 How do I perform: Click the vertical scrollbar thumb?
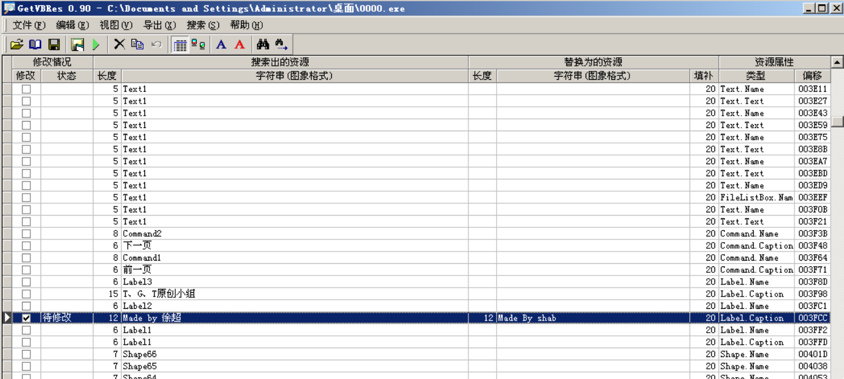point(837,122)
